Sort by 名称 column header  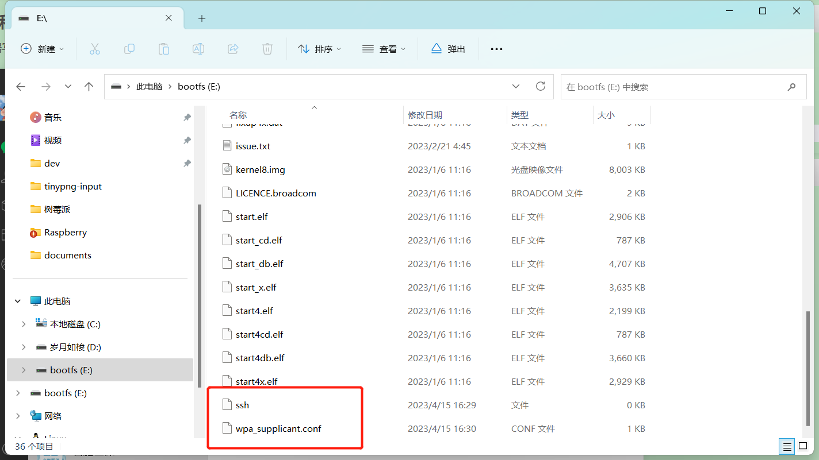click(x=238, y=115)
